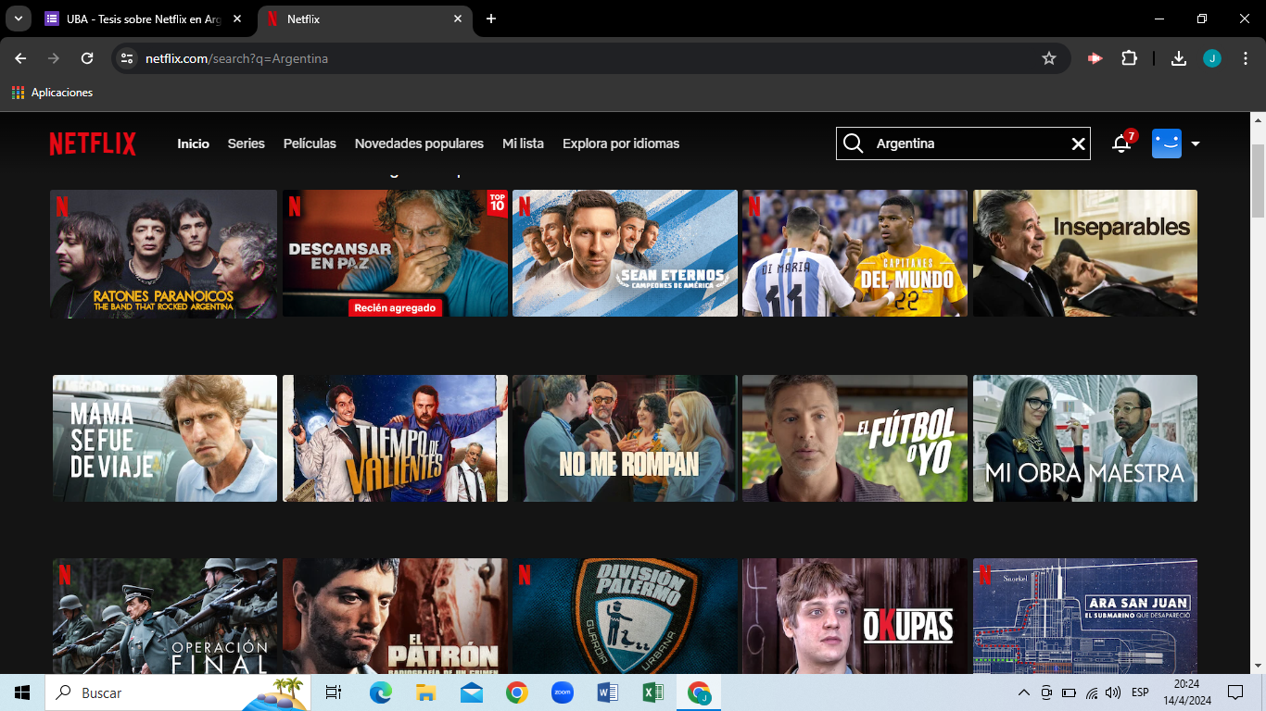Open a new browser tab
Screen dimensions: 1266x711
[x=491, y=19]
